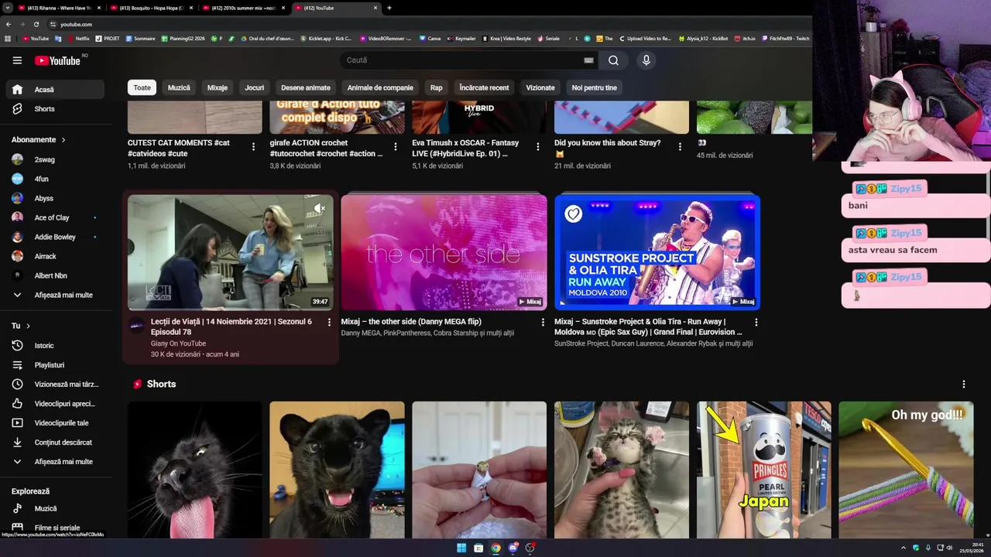
Task: Open options for CUTEST CAT MOMENTS video
Action: tap(253, 146)
